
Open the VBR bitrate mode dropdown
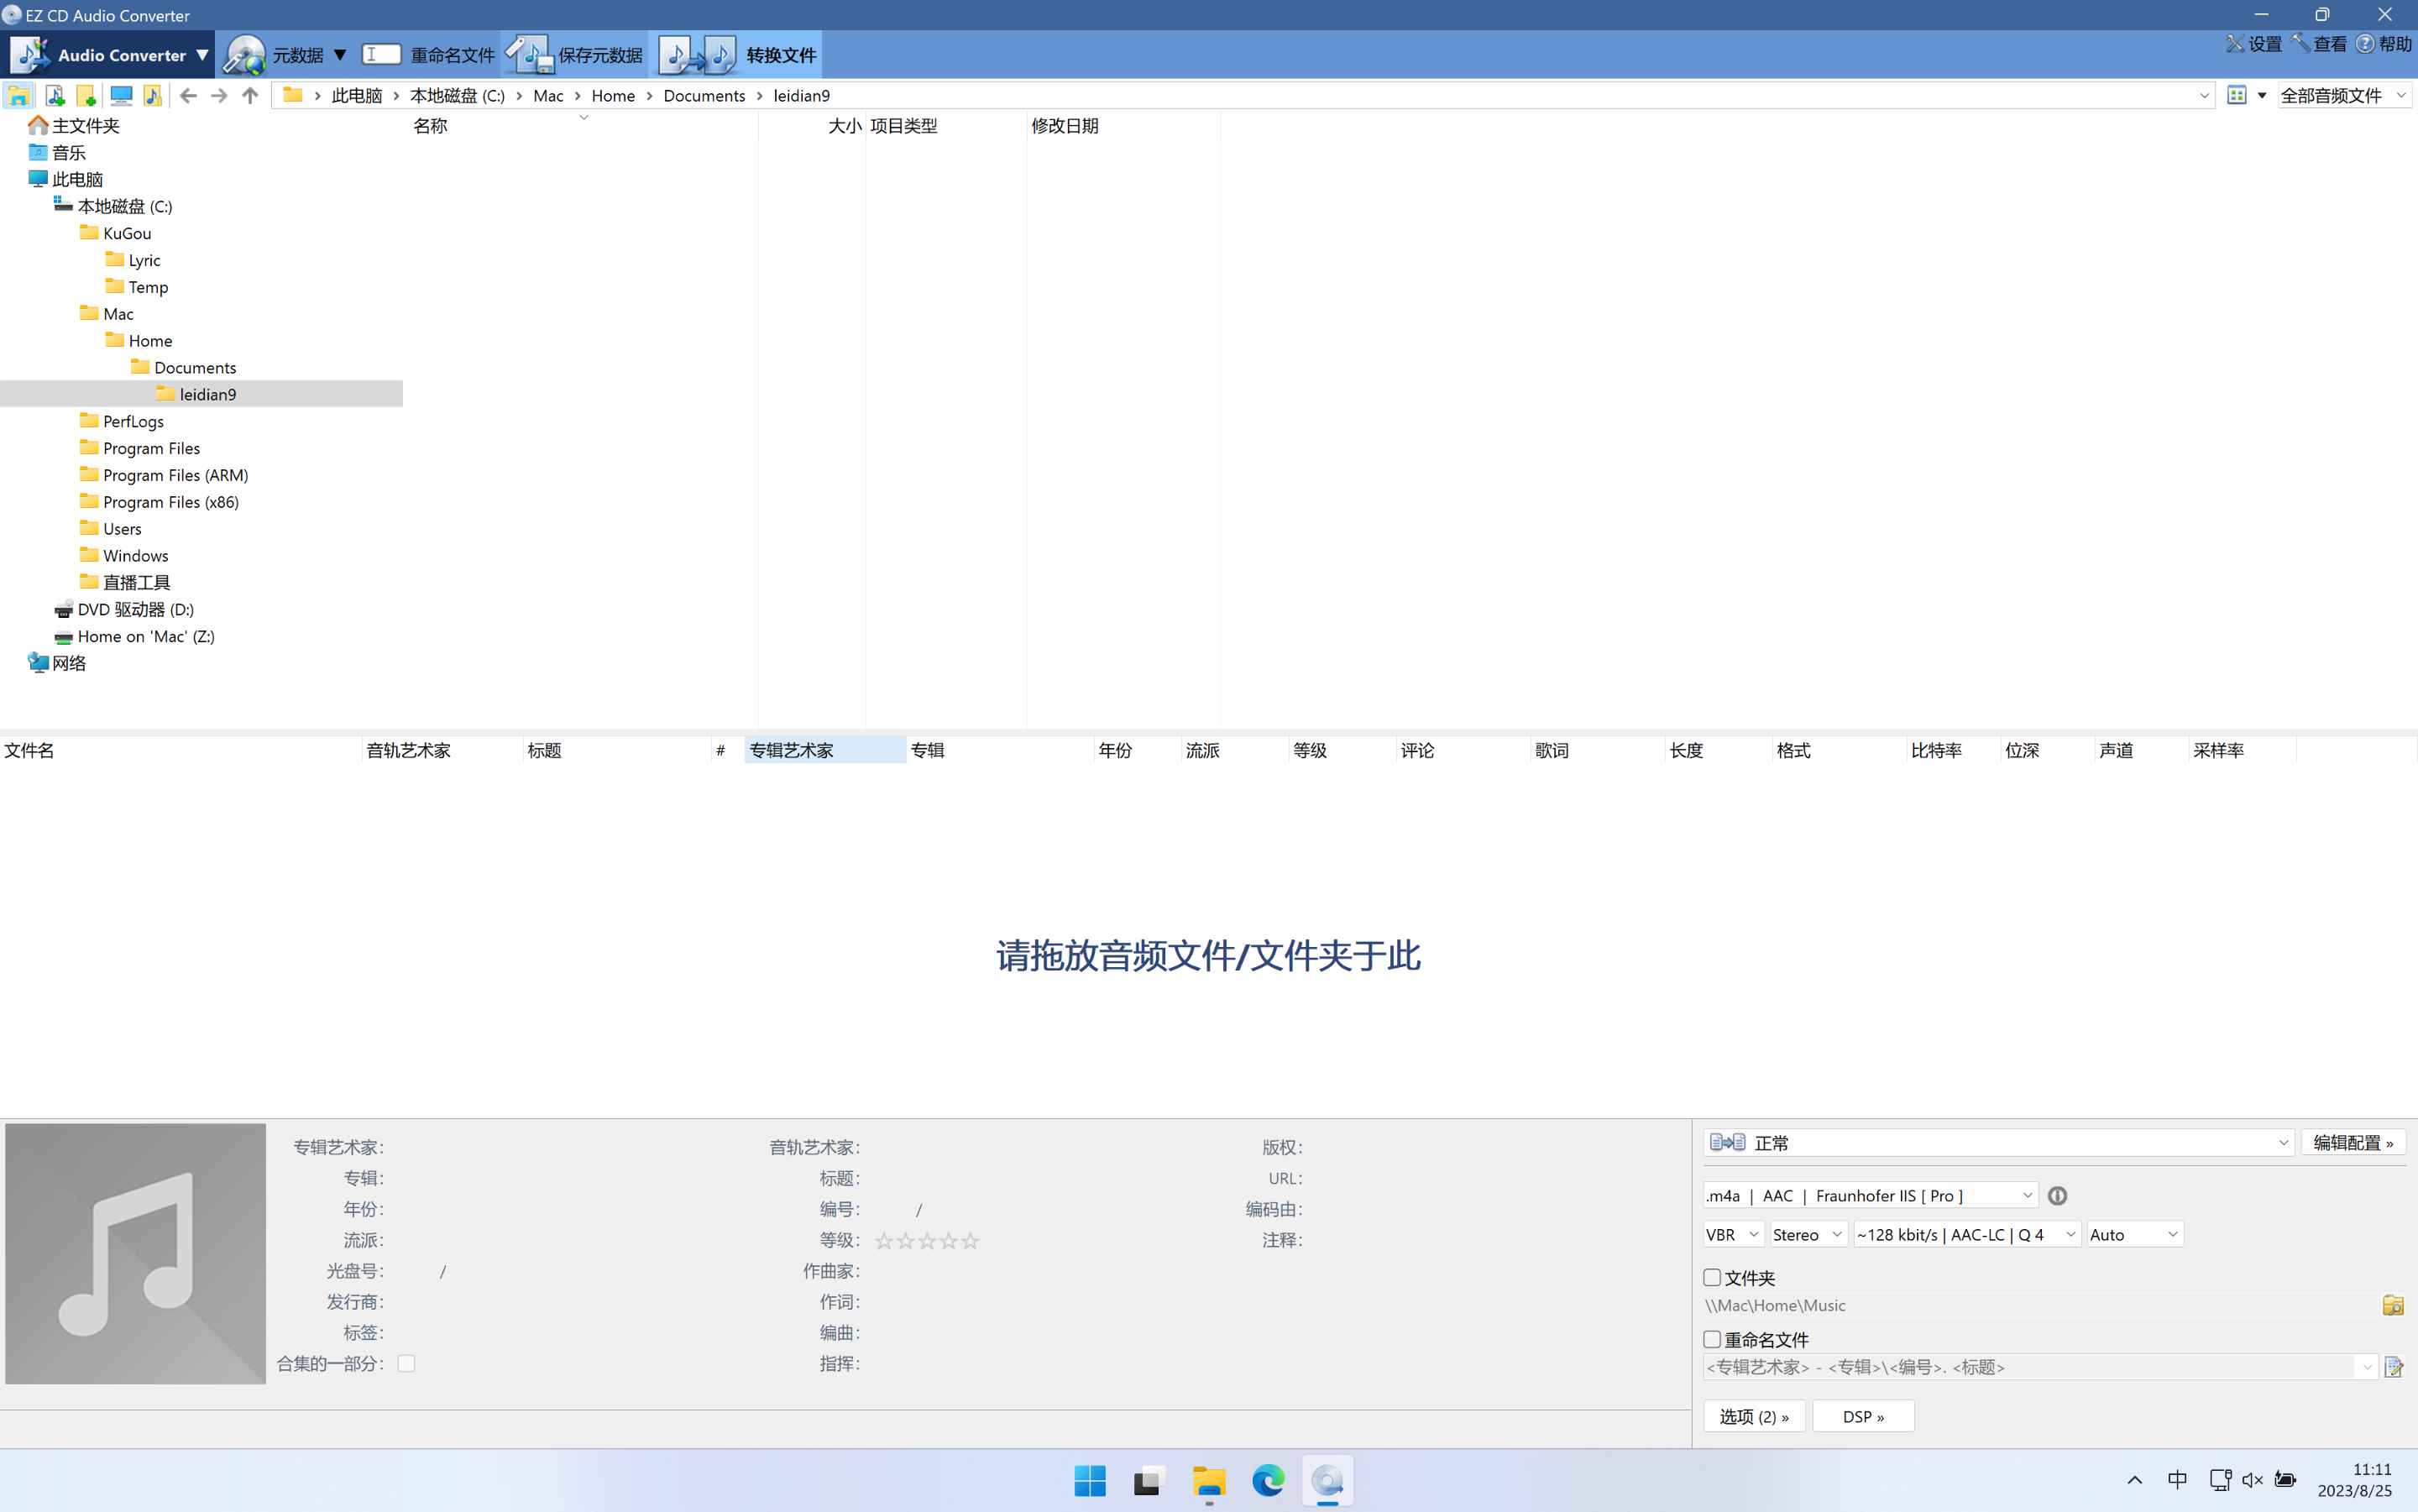pyautogui.click(x=1731, y=1234)
